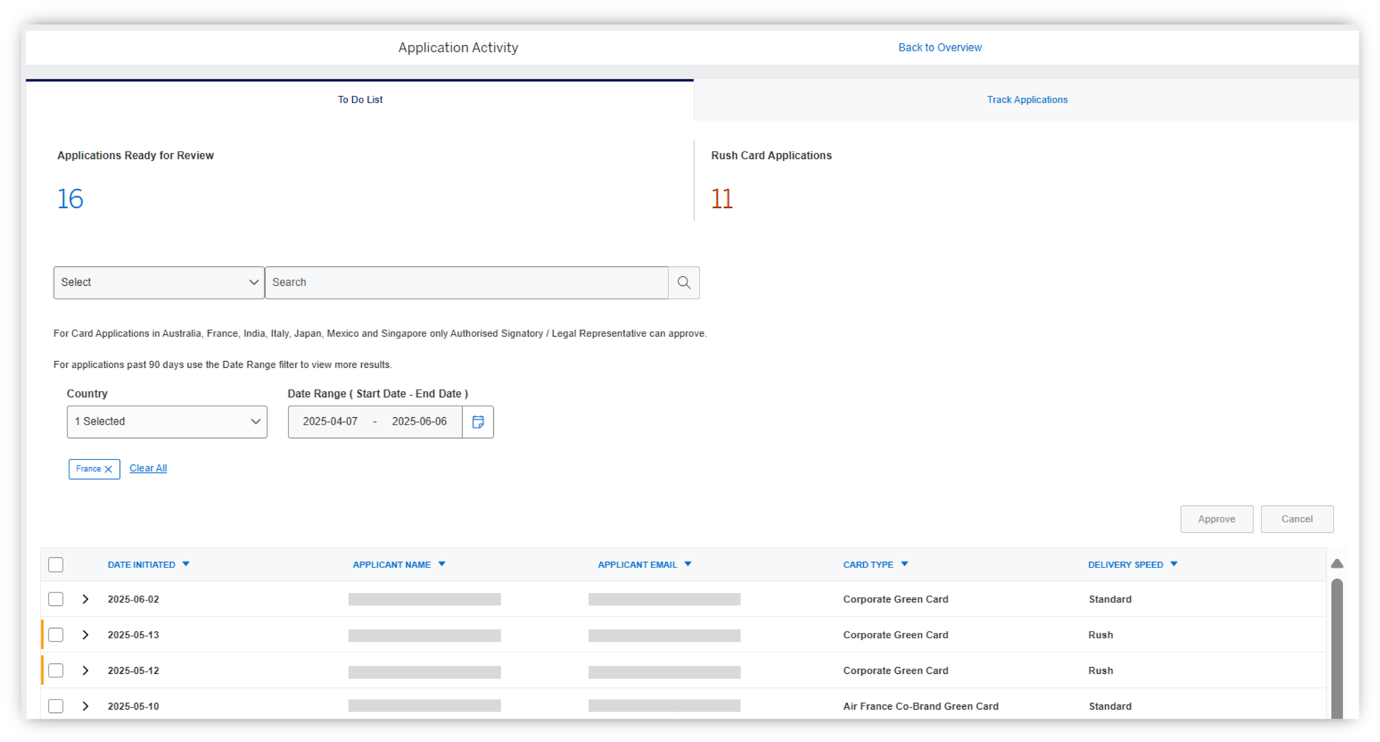
Task: Sort by Applicant Email arrow
Action: [x=688, y=564]
